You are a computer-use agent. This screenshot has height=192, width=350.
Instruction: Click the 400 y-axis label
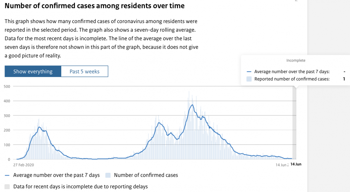tap(7, 101)
